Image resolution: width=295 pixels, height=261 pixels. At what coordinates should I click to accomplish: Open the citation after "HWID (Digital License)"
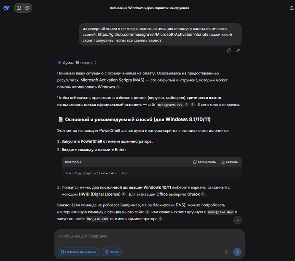(123, 194)
